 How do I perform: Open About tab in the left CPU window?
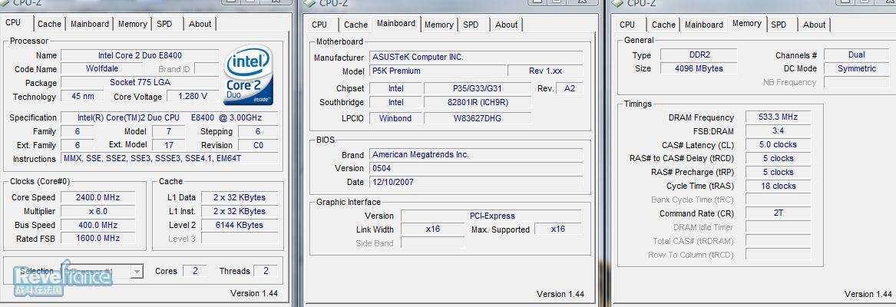tap(200, 24)
